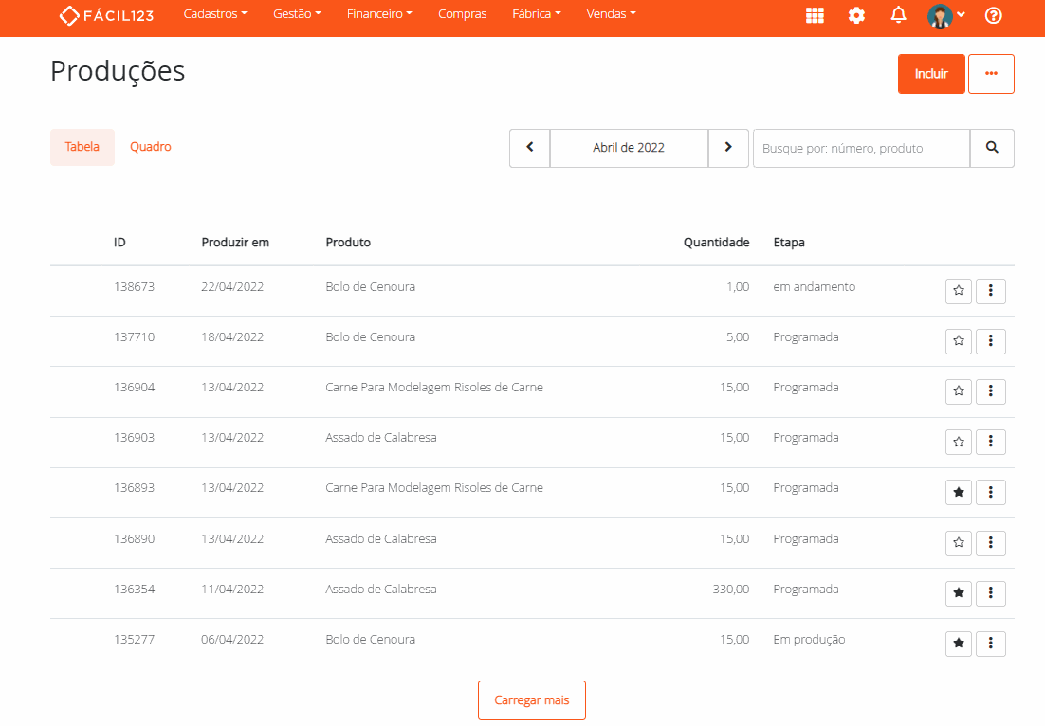Open row menu for production 136354
1045x726 pixels.
point(990,592)
